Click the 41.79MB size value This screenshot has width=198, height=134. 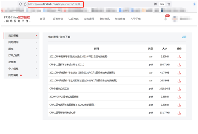coord(165,73)
